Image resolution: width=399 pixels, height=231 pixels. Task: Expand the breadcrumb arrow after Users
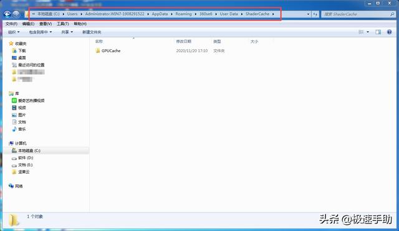[x=82, y=14]
